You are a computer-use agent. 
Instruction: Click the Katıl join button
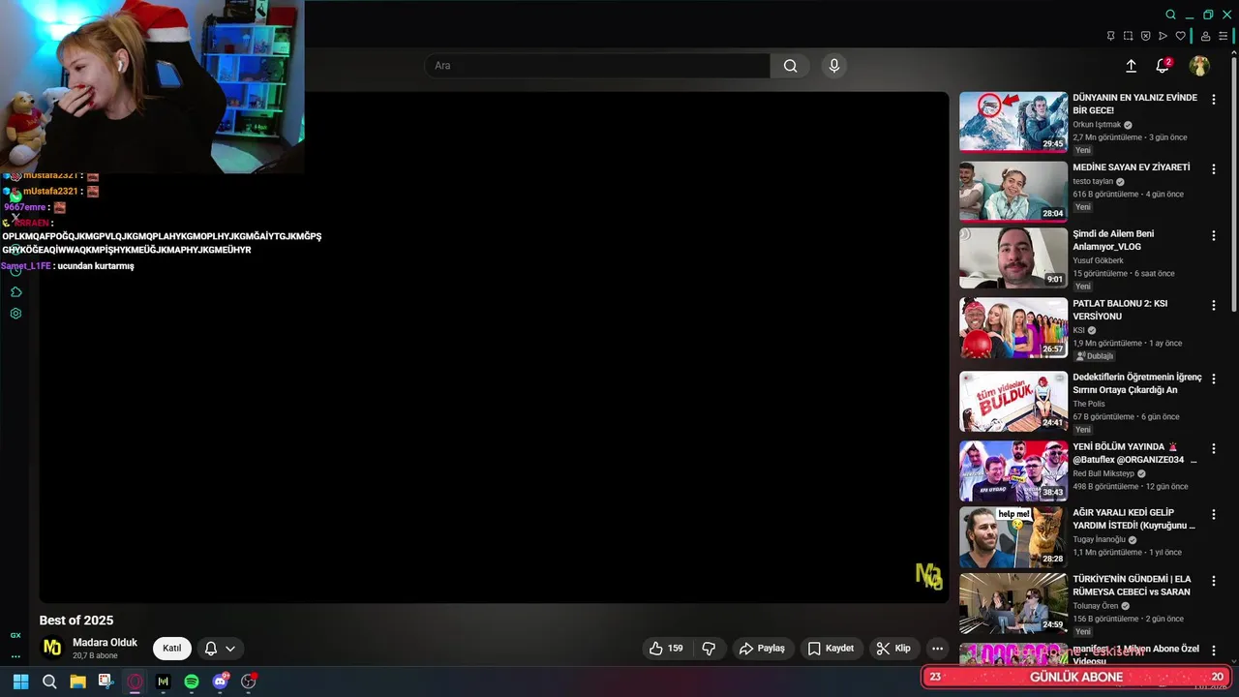pyautogui.click(x=171, y=649)
